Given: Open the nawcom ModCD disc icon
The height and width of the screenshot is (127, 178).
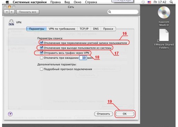Looking at the screenshot, I should point(164,12).
